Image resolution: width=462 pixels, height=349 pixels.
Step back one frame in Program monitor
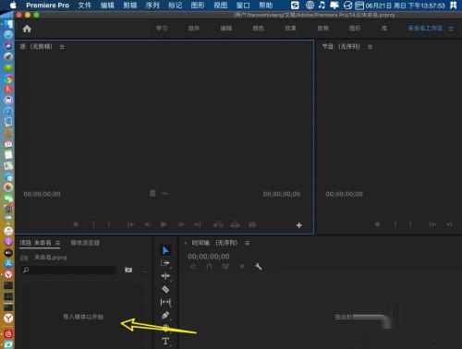coord(449,224)
